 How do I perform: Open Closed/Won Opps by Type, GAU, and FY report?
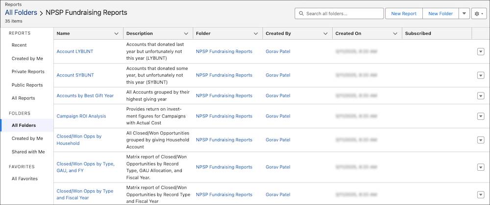tap(85, 167)
